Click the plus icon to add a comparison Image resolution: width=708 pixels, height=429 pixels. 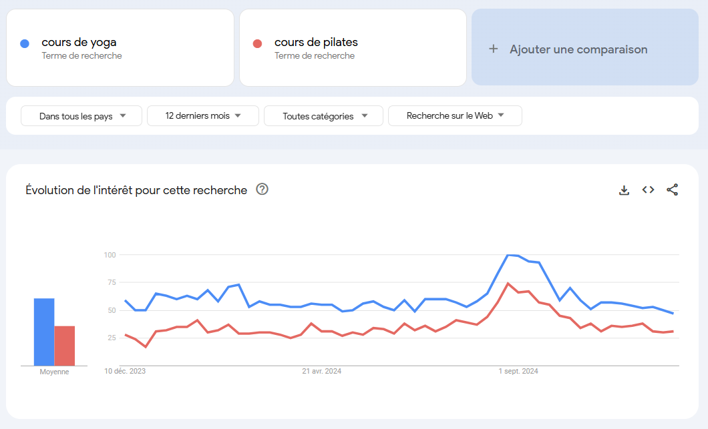(494, 49)
